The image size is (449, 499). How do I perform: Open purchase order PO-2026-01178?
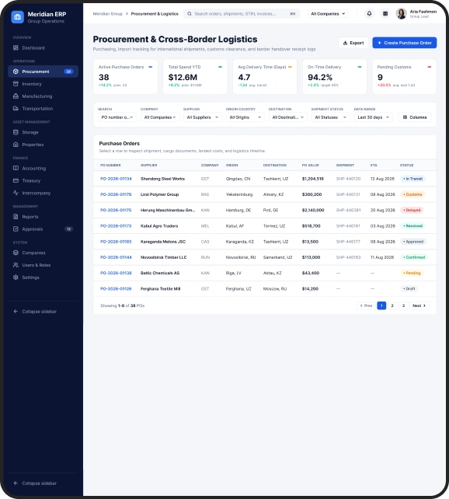click(x=116, y=194)
